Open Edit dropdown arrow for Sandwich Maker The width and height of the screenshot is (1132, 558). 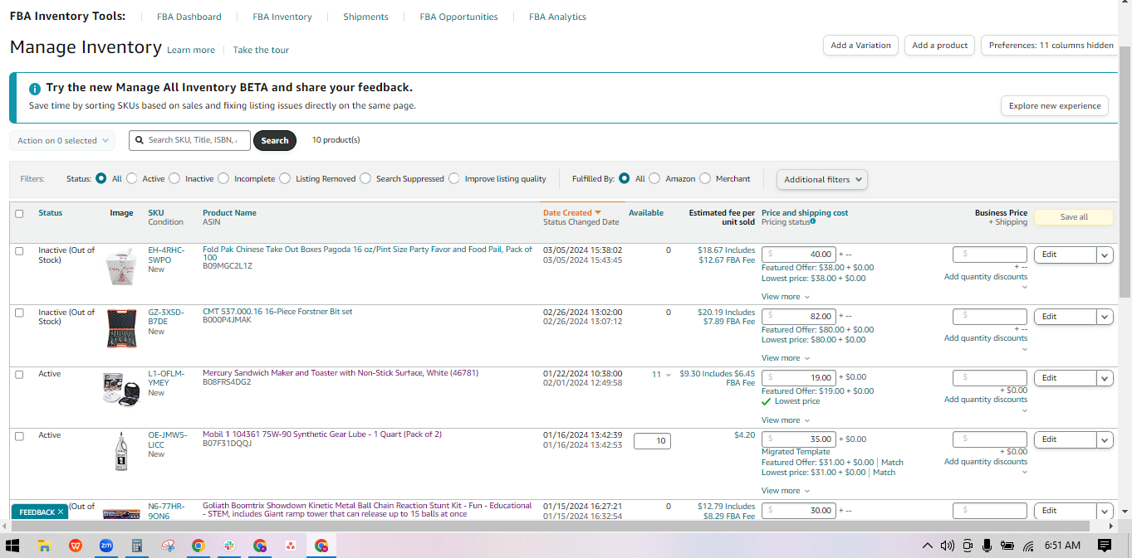click(1105, 378)
